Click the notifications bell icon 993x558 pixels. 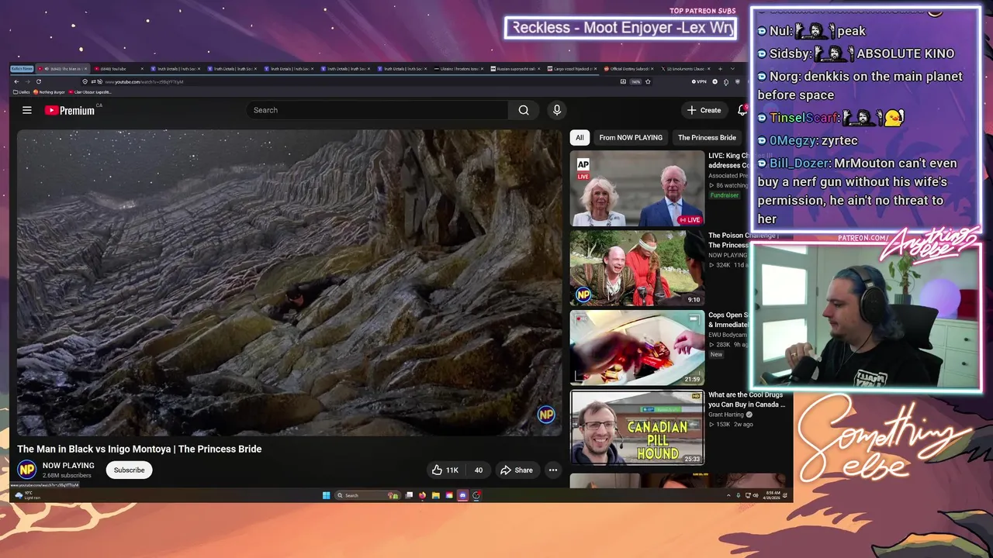(x=742, y=110)
